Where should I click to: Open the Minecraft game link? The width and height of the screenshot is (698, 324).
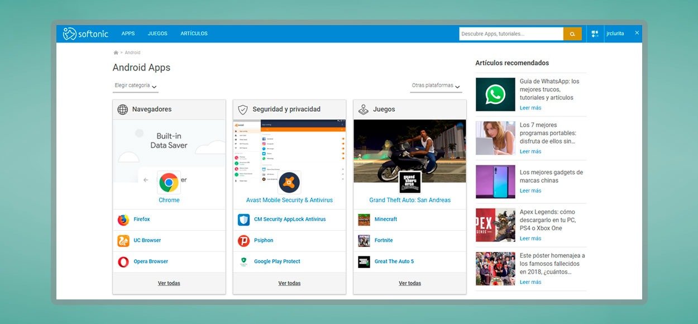[386, 220]
